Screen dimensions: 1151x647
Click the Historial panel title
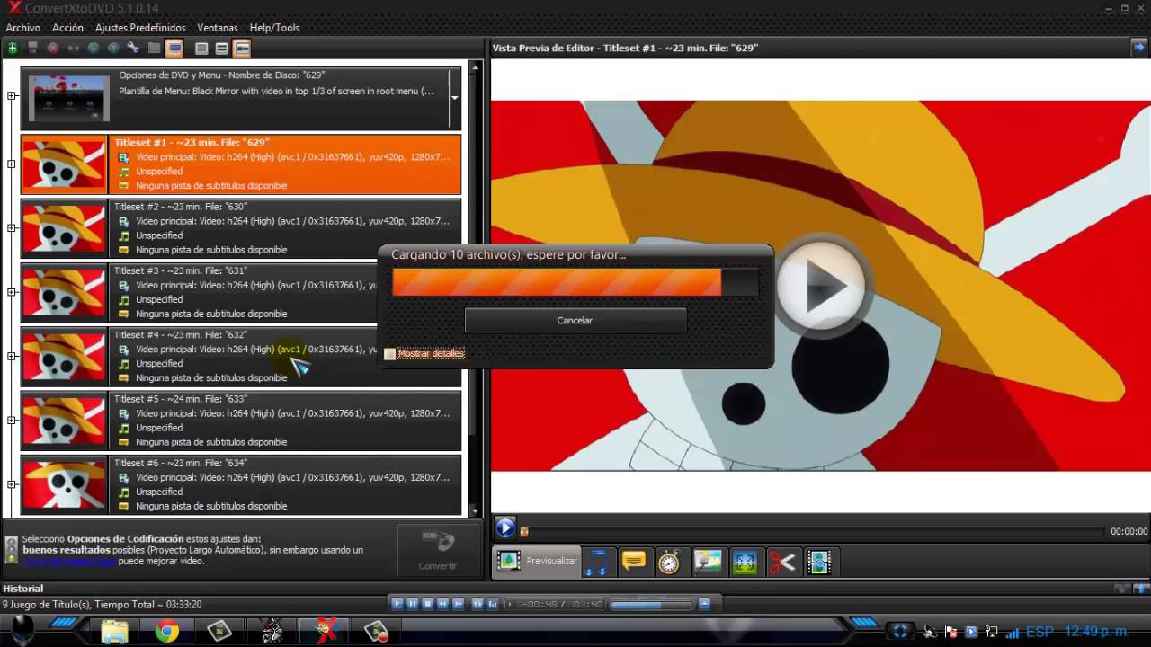click(23, 589)
